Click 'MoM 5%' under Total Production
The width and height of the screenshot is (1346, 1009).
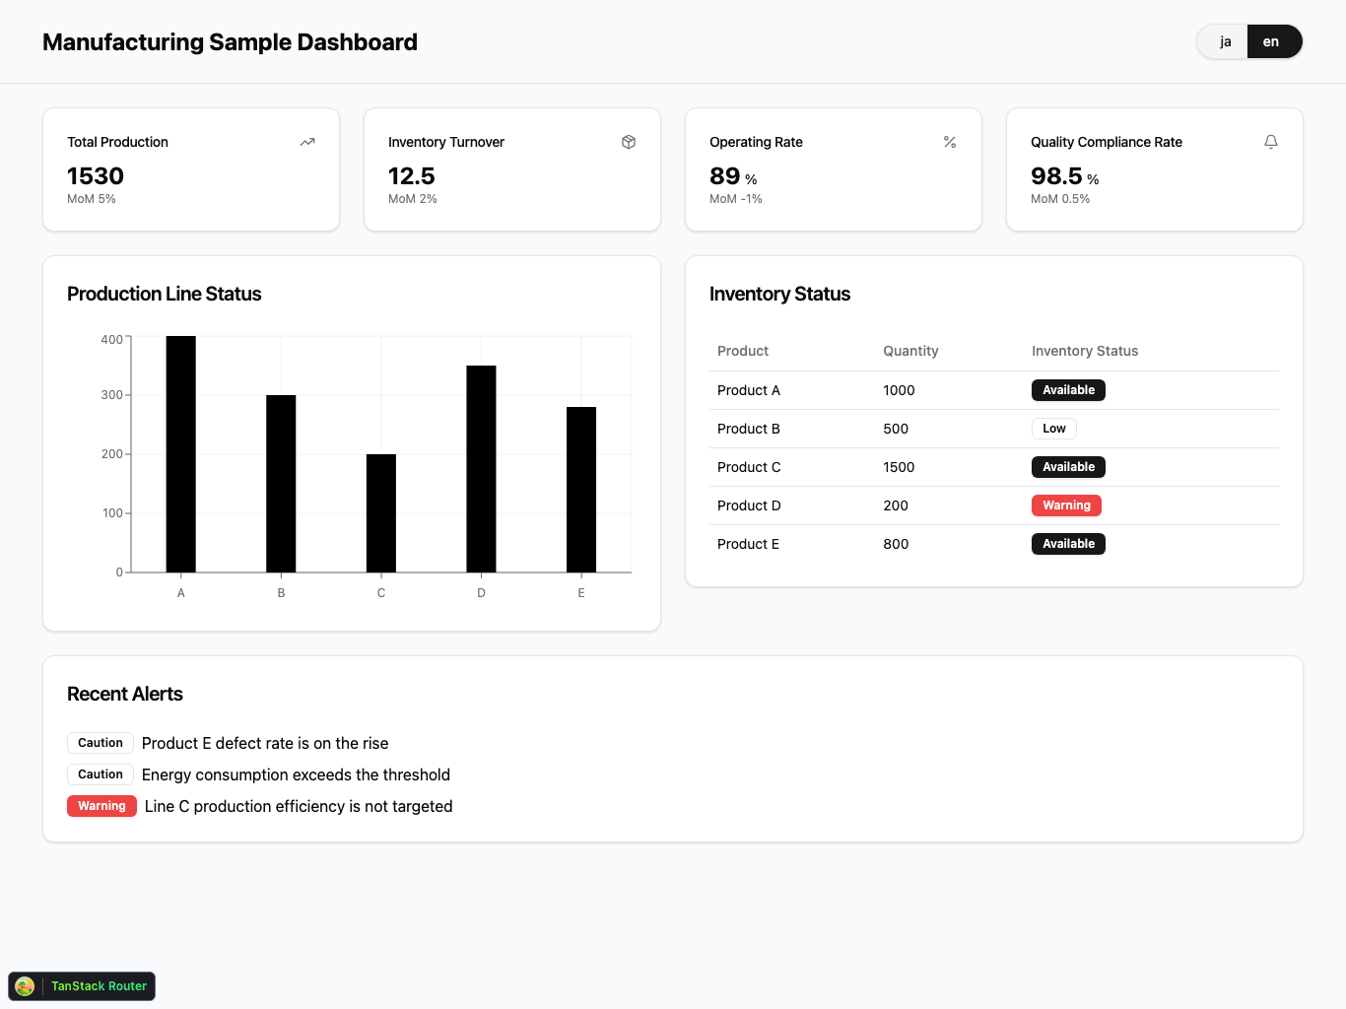pyautogui.click(x=92, y=199)
